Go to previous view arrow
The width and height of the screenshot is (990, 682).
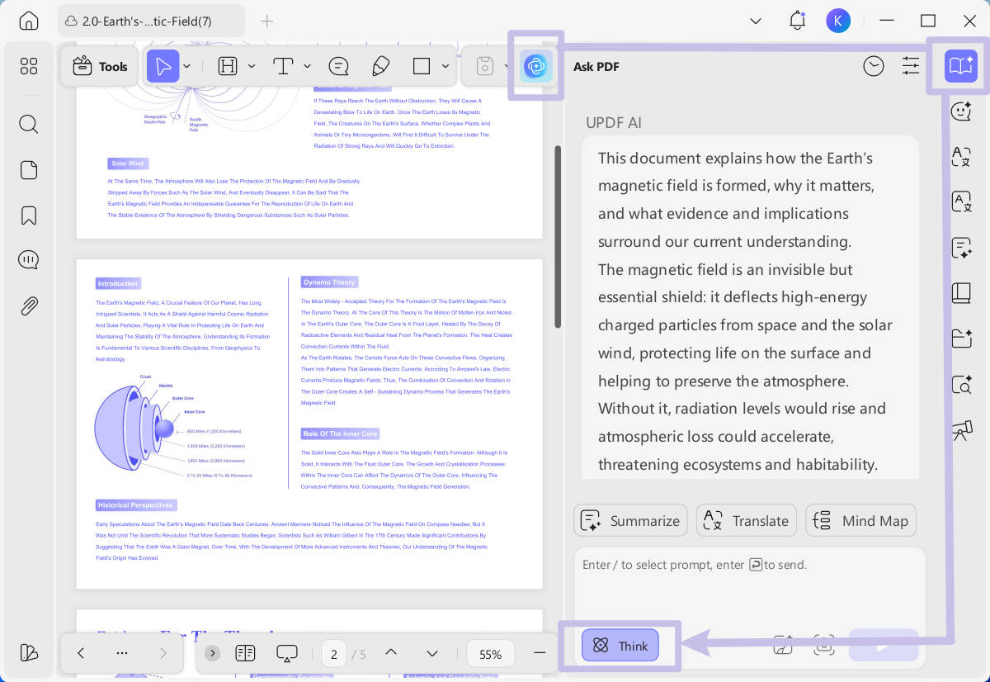[81, 653]
